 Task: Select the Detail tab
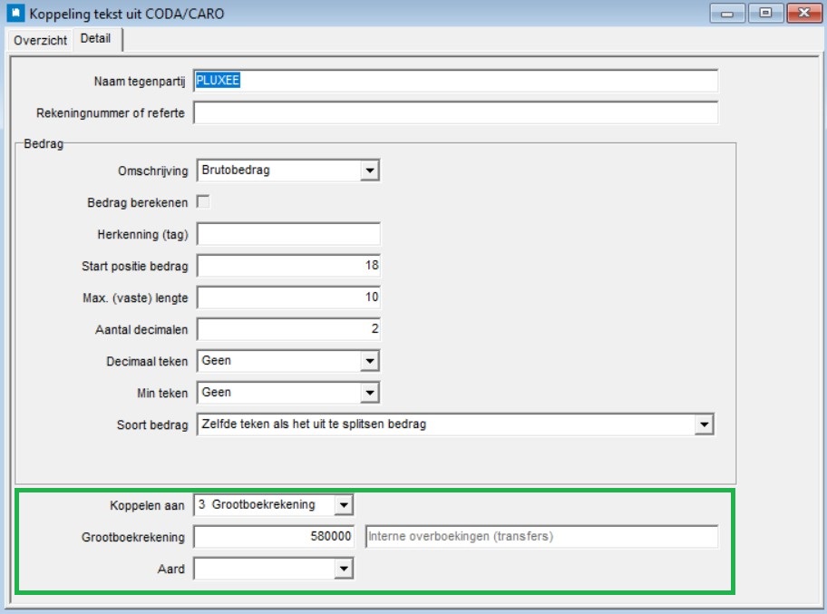click(96, 39)
